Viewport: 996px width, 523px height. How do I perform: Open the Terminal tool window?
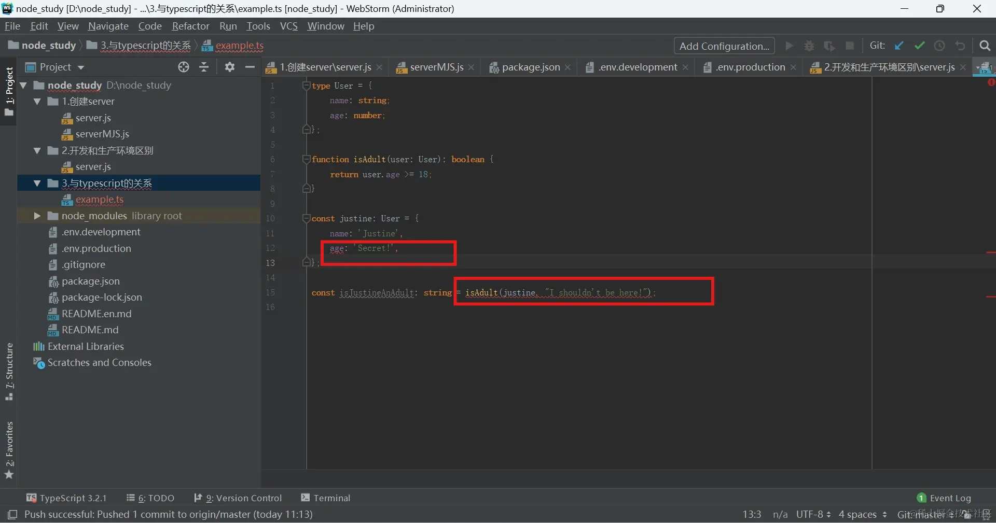click(326, 498)
